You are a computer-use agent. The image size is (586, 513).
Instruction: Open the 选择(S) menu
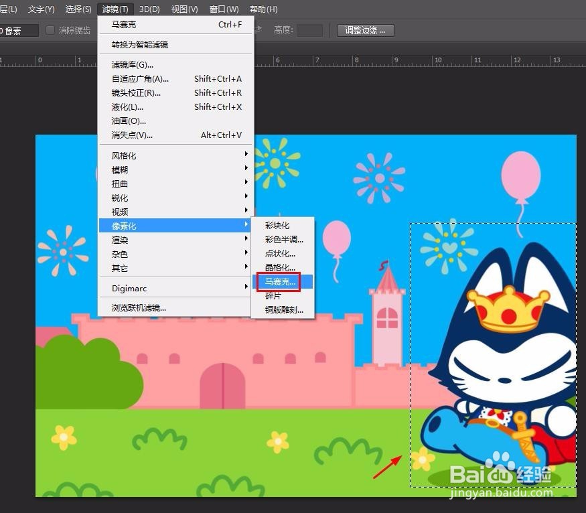point(78,9)
